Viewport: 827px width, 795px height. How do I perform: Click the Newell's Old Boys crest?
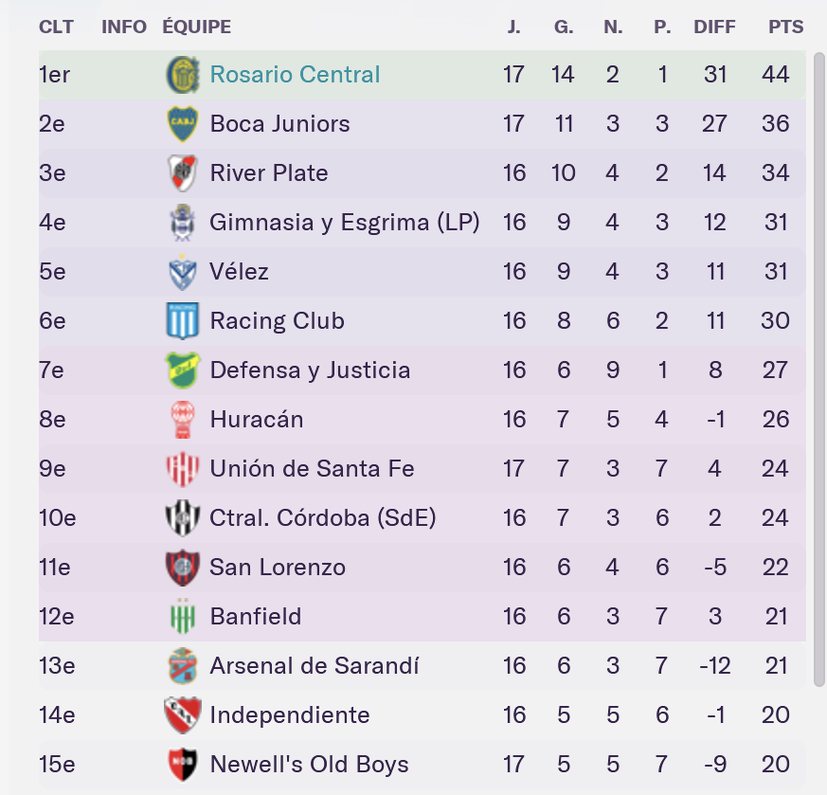183,764
